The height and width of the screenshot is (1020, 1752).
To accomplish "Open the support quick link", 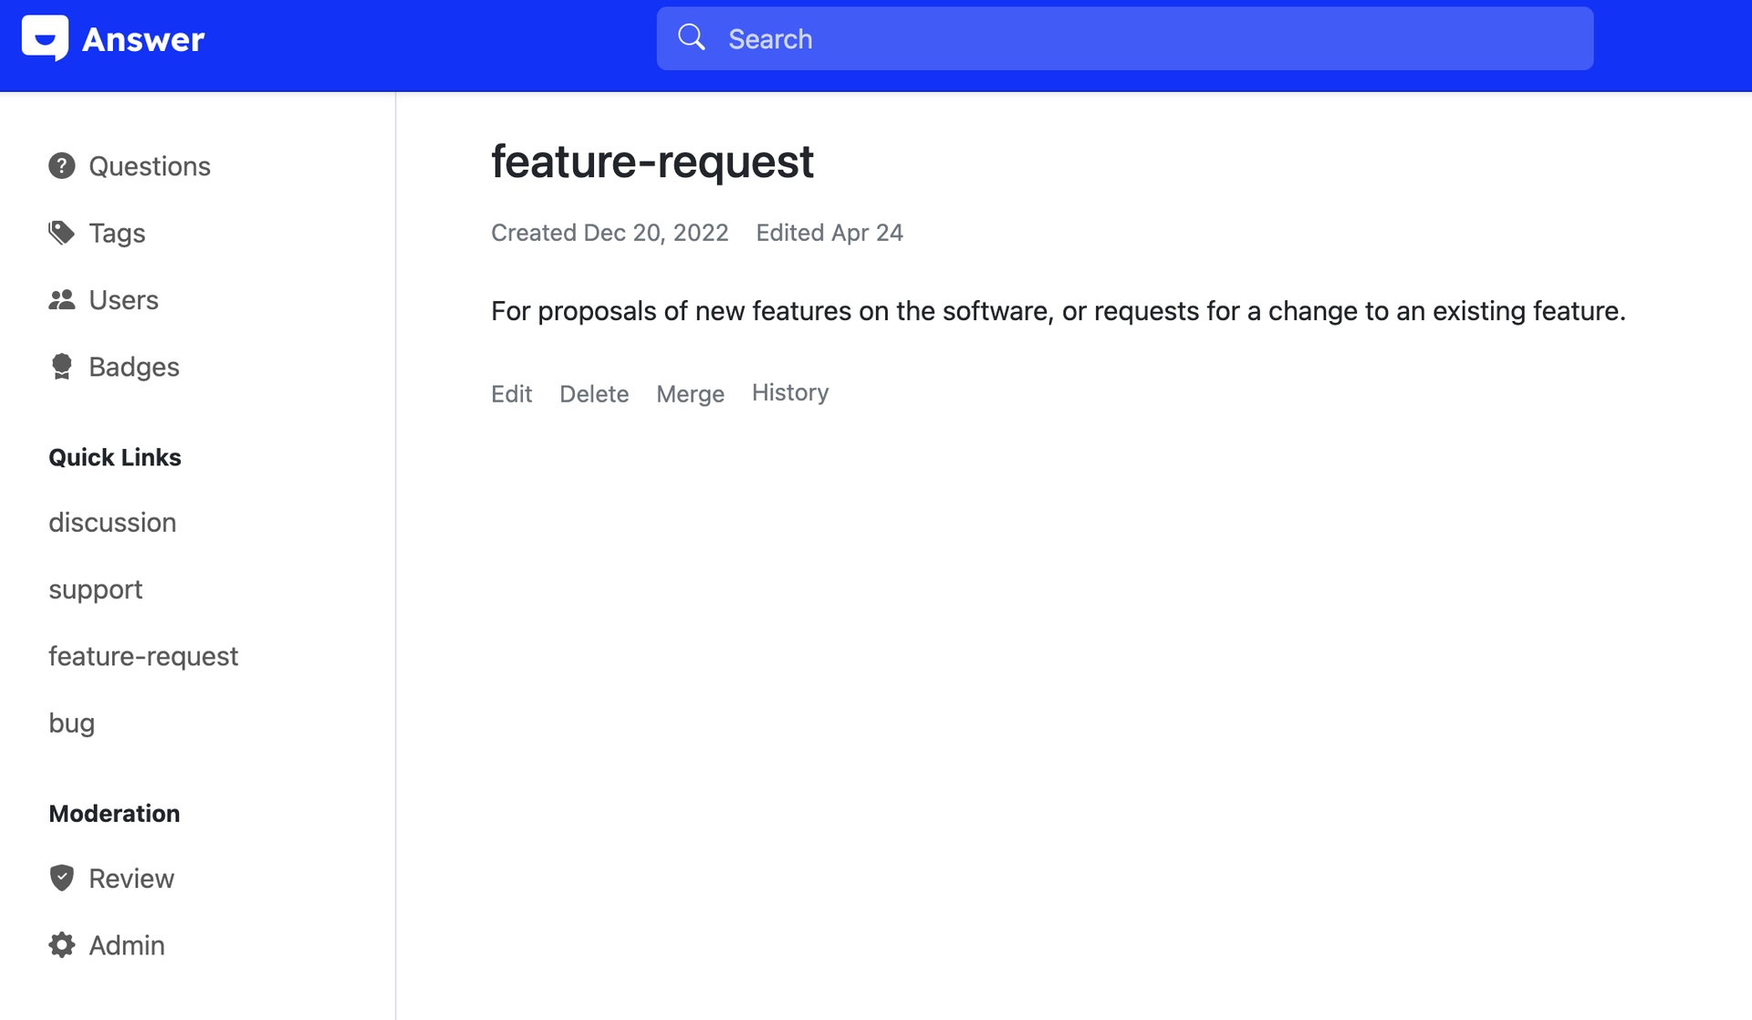I will [x=96, y=589].
